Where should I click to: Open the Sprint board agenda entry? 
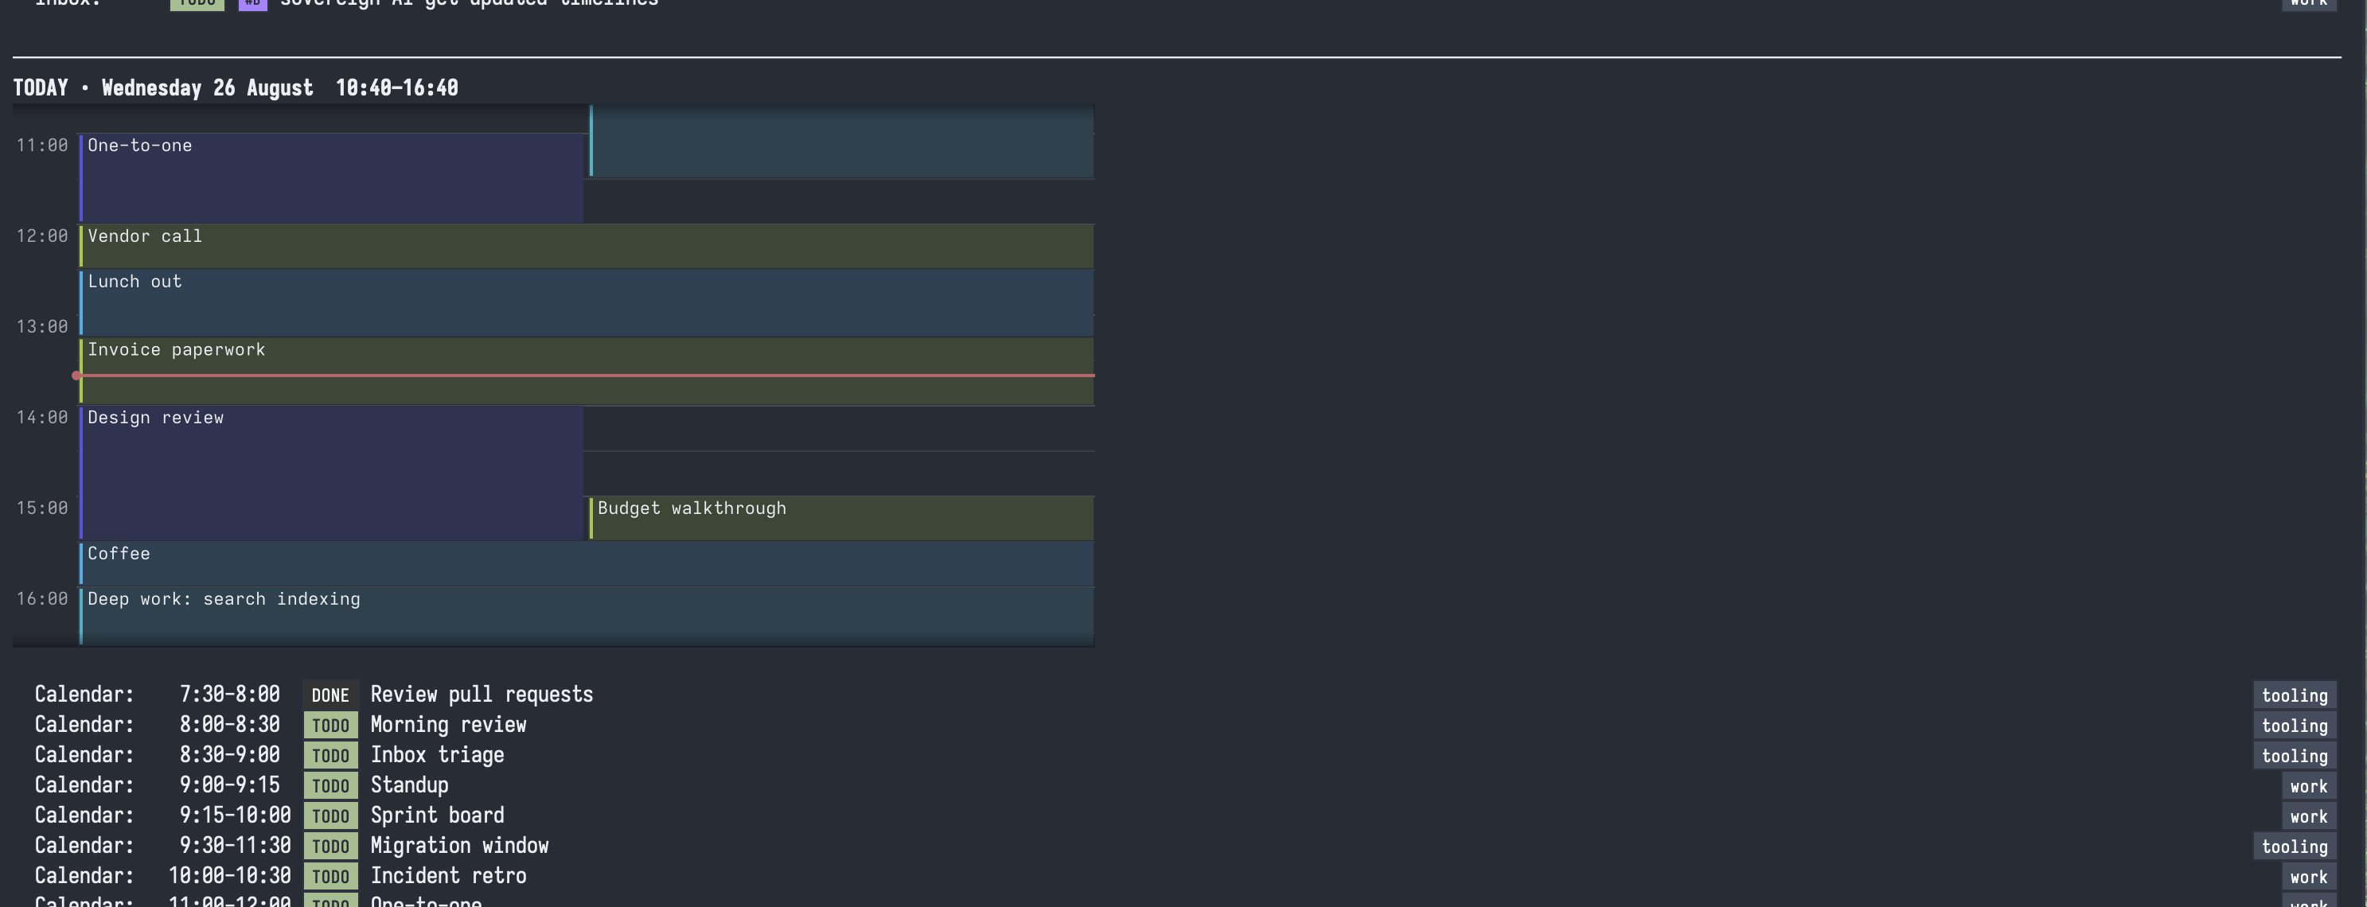coord(438,815)
